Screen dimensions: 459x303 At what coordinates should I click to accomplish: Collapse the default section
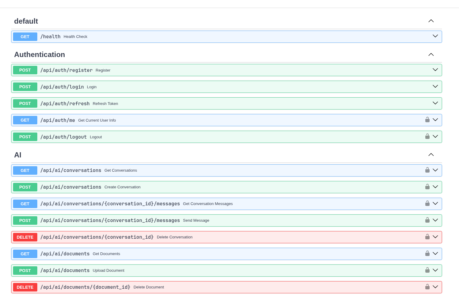pos(431,21)
